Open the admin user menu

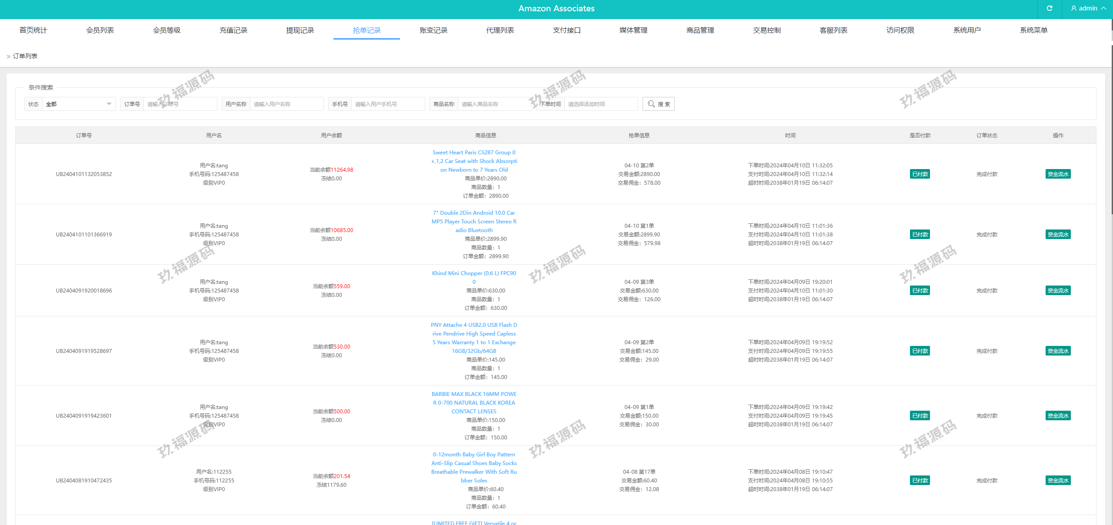(x=1088, y=8)
